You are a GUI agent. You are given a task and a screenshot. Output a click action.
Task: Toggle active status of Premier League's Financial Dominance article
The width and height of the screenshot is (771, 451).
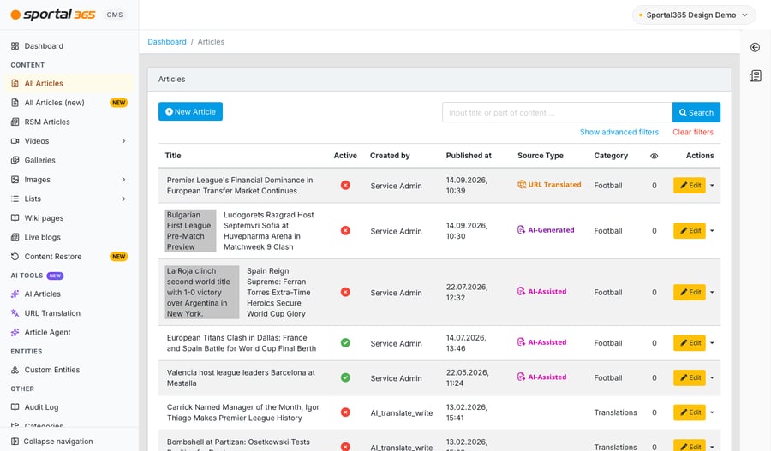pyautogui.click(x=346, y=185)
